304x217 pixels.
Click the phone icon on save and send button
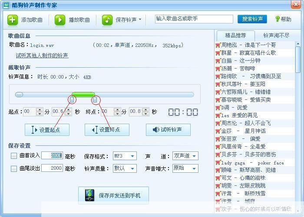tap(89, 195)
